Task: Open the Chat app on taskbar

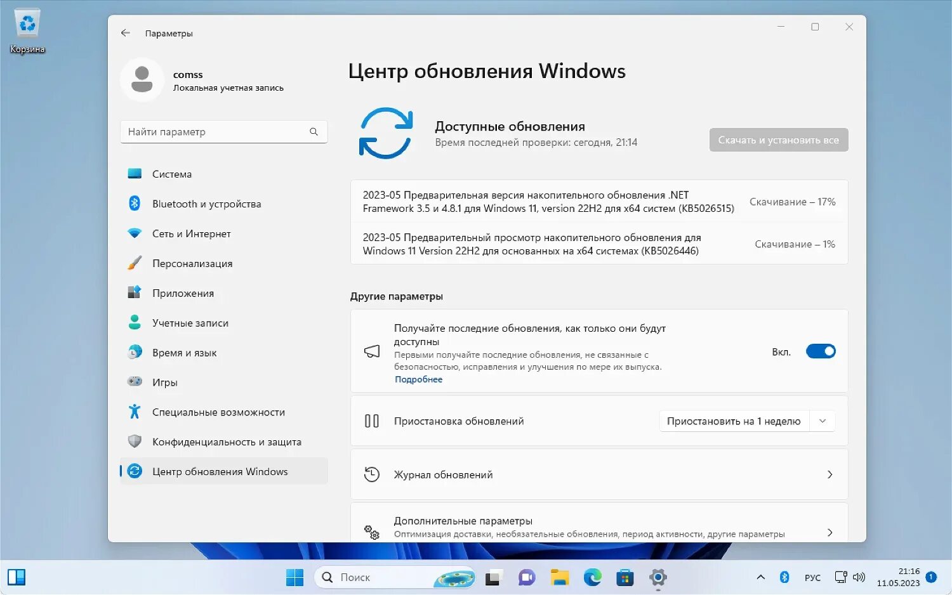Action: pyautogui.click(x=527, y=578)
